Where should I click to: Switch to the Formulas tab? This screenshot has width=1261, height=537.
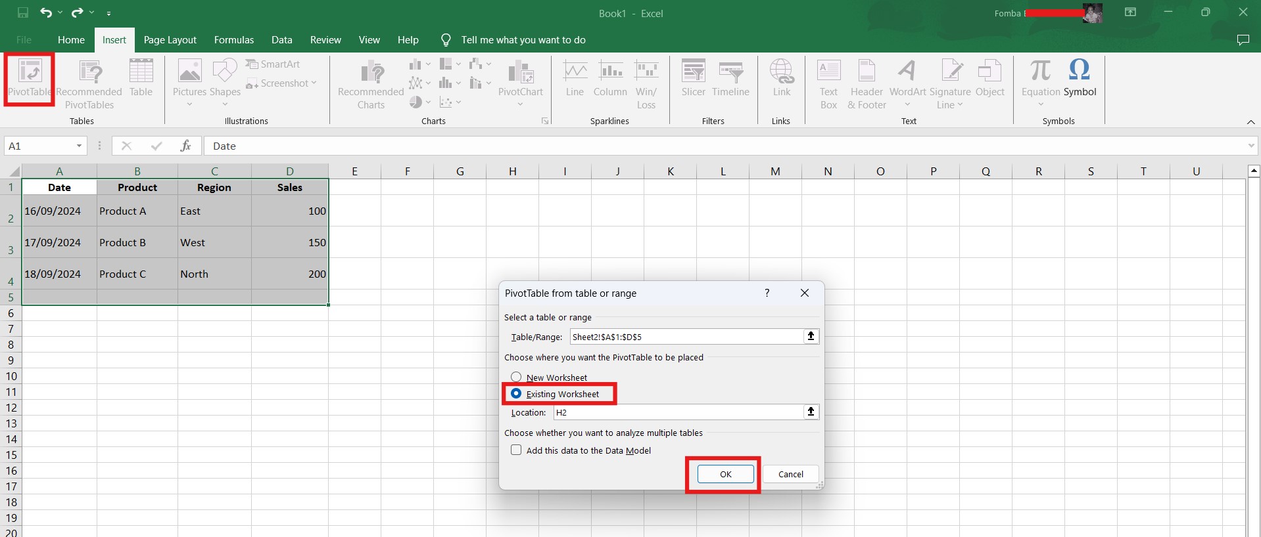(x=233, y=40)
